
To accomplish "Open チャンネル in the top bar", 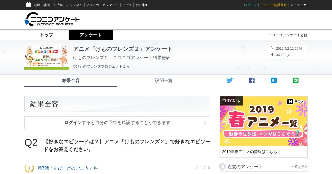I will 74,5.
